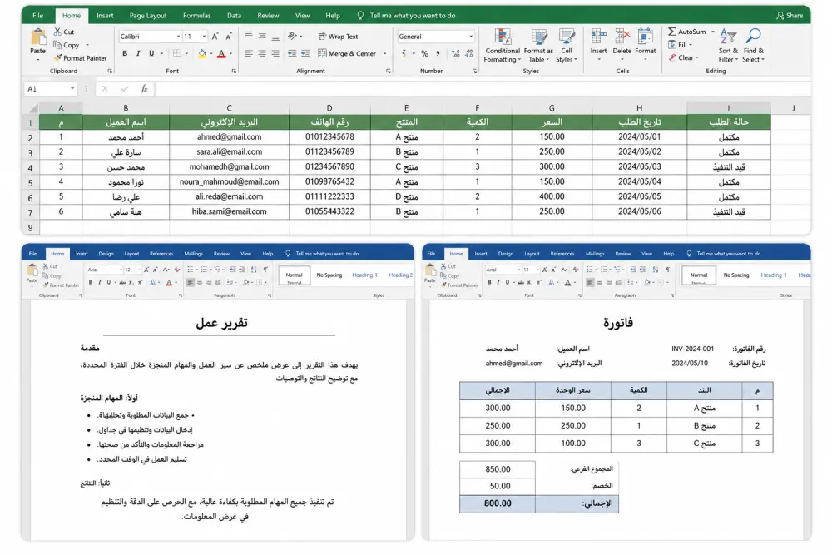Open the Merge & Center dropdown arrow
The width and height of the screenshot is (832, 555).
point(385,53)
